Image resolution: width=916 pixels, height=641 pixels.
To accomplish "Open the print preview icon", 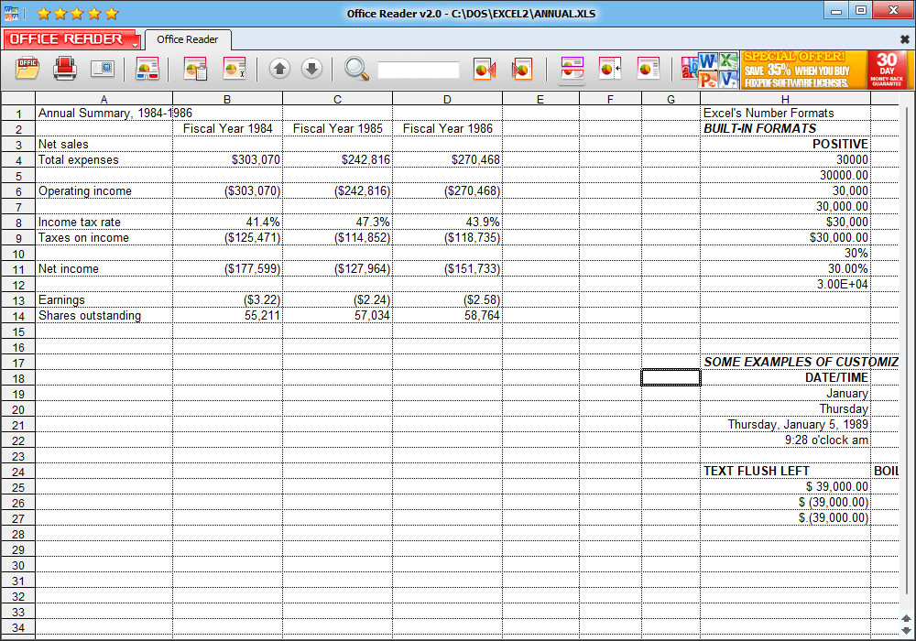I will [104, 69].
